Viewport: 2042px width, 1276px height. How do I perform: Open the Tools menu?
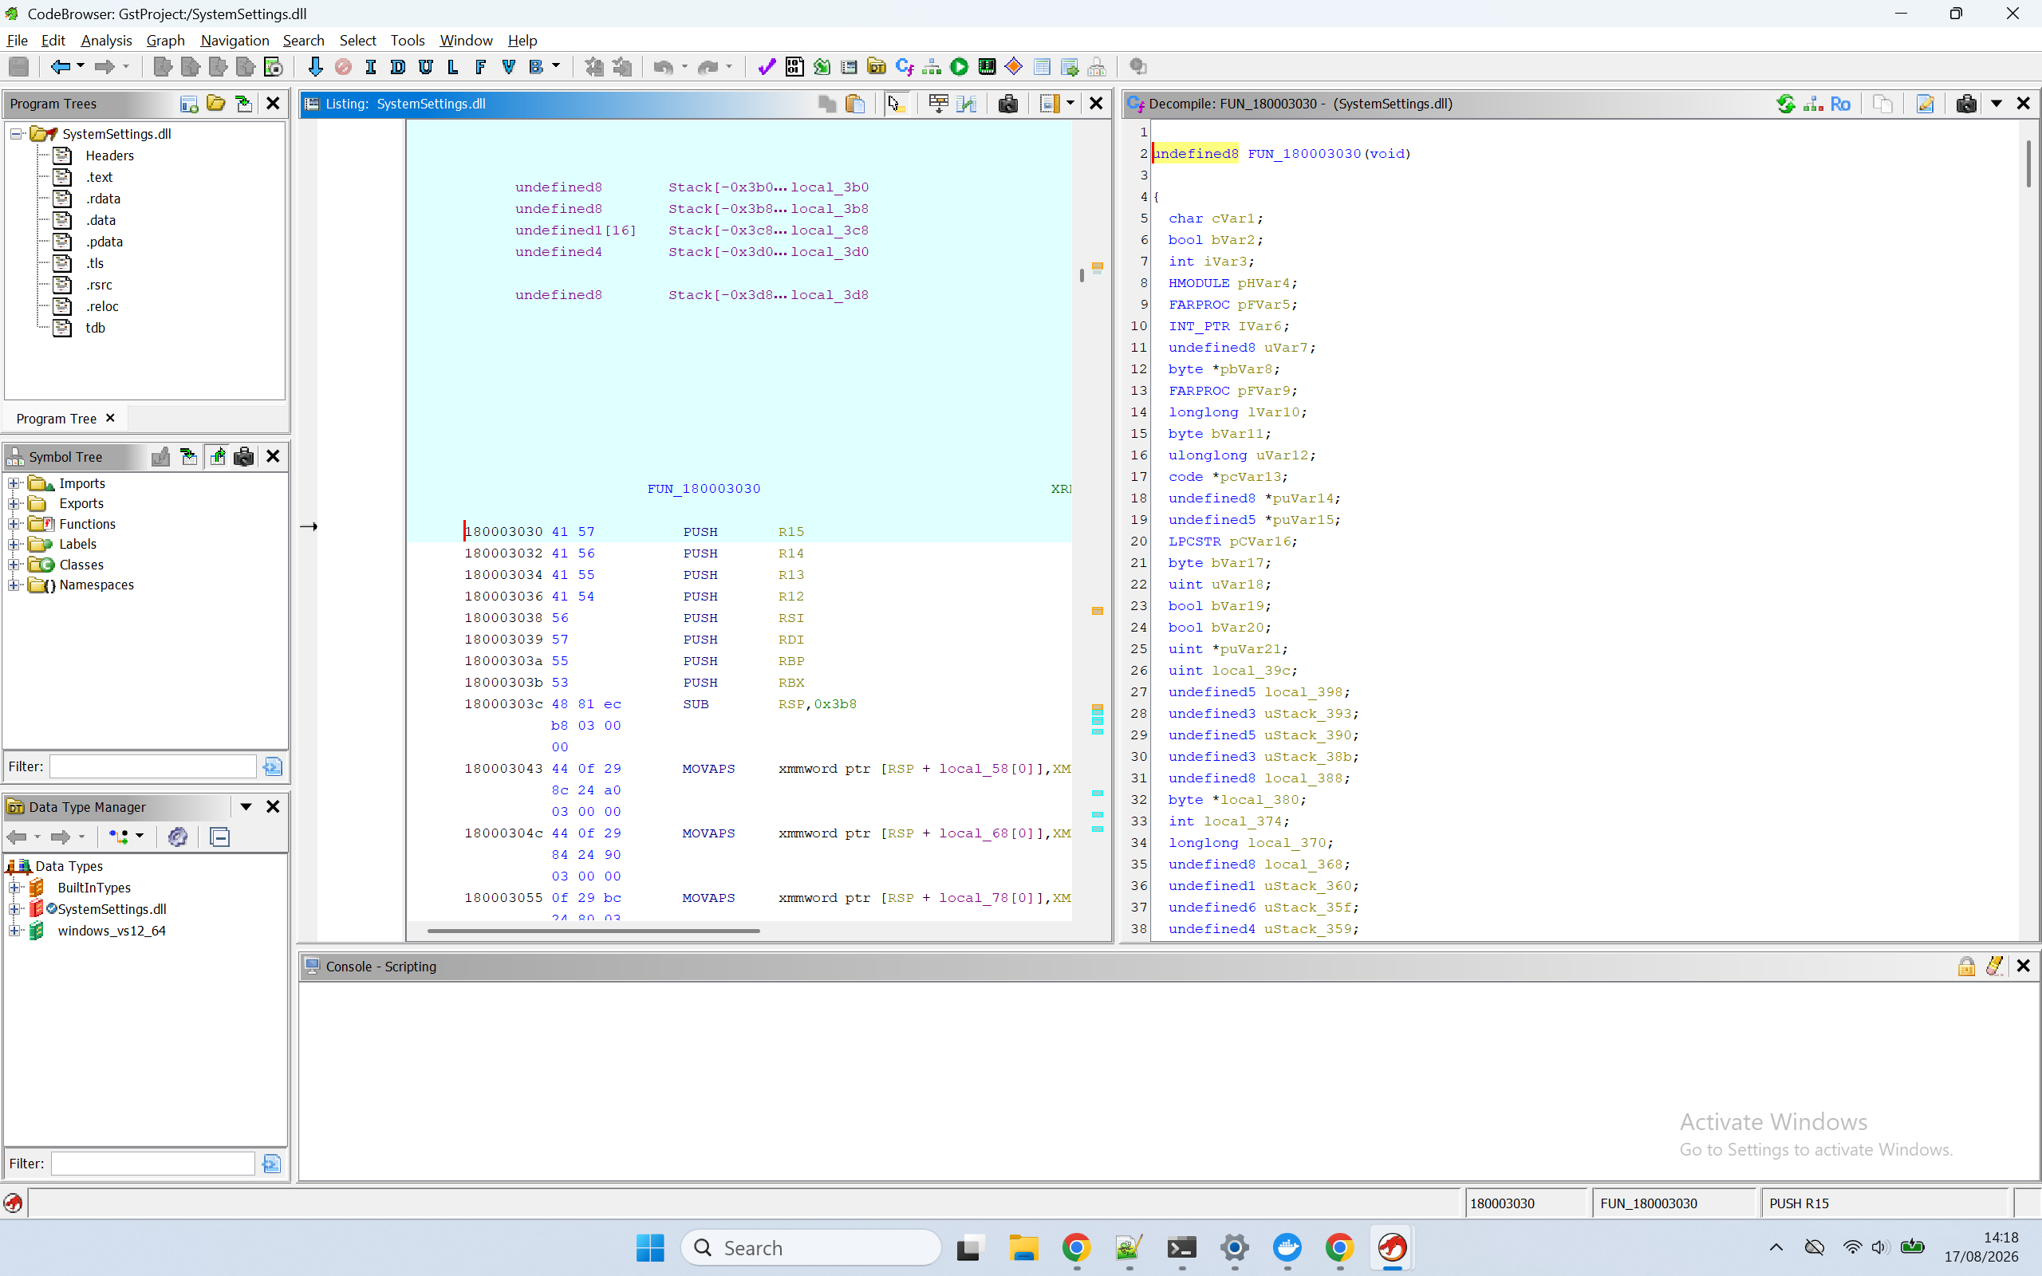tap(407, 41)
